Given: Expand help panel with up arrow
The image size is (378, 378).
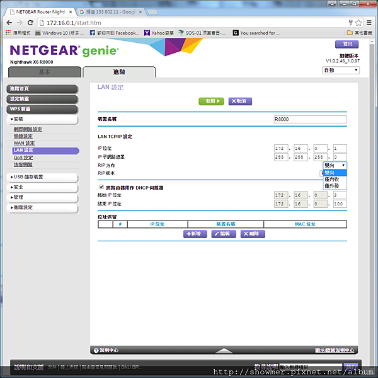Looking at the screenshot, I should (x=224, y=351).
